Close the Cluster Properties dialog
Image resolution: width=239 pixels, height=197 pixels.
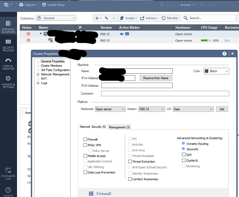[233, 54]
